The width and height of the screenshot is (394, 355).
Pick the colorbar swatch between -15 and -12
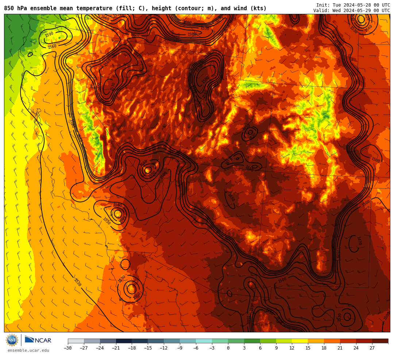(x=156, y=341)
